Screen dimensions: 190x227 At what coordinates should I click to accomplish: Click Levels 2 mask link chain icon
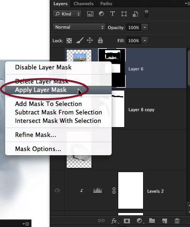coord(114,190)
